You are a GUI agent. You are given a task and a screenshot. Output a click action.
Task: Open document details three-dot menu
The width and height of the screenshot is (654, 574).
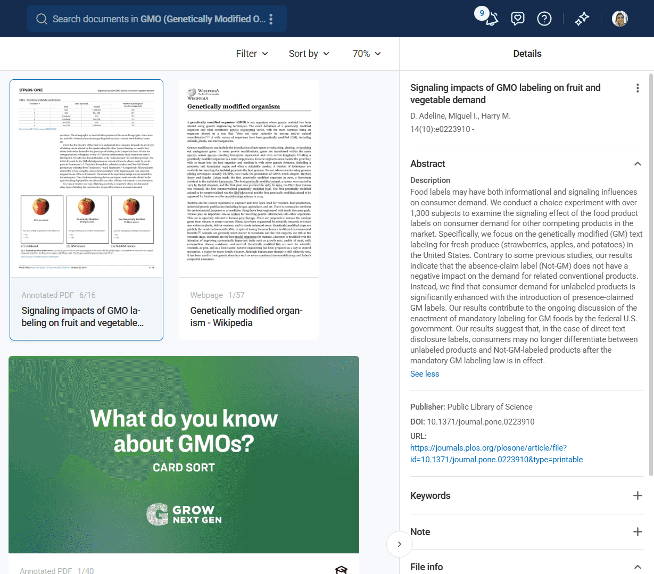click(637, 88)
